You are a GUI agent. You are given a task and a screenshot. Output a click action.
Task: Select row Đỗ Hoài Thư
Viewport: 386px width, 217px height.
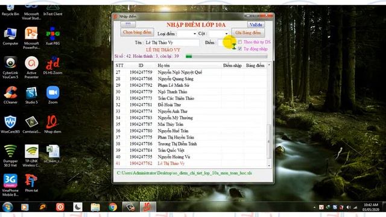pos(191,105)
